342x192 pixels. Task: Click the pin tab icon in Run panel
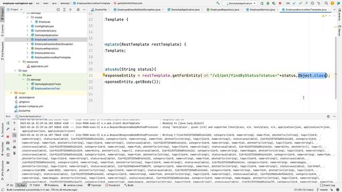point(8,170)
